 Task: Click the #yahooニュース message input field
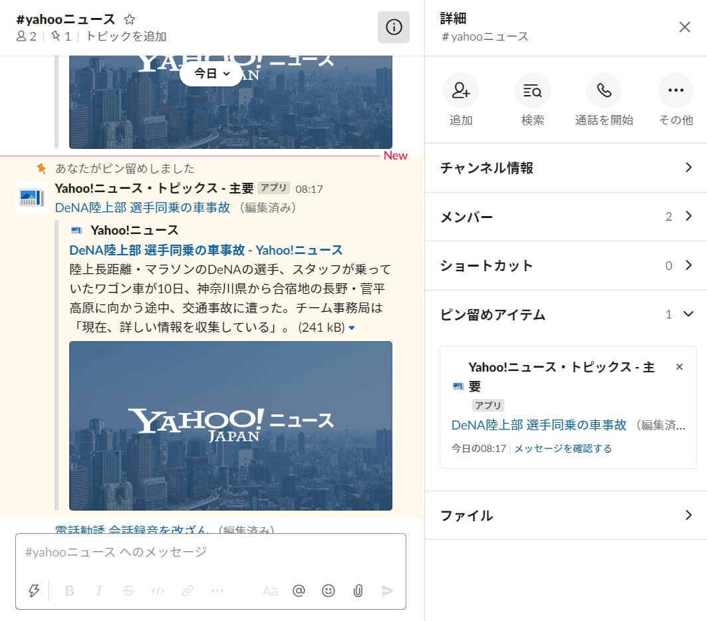point(210,552)
